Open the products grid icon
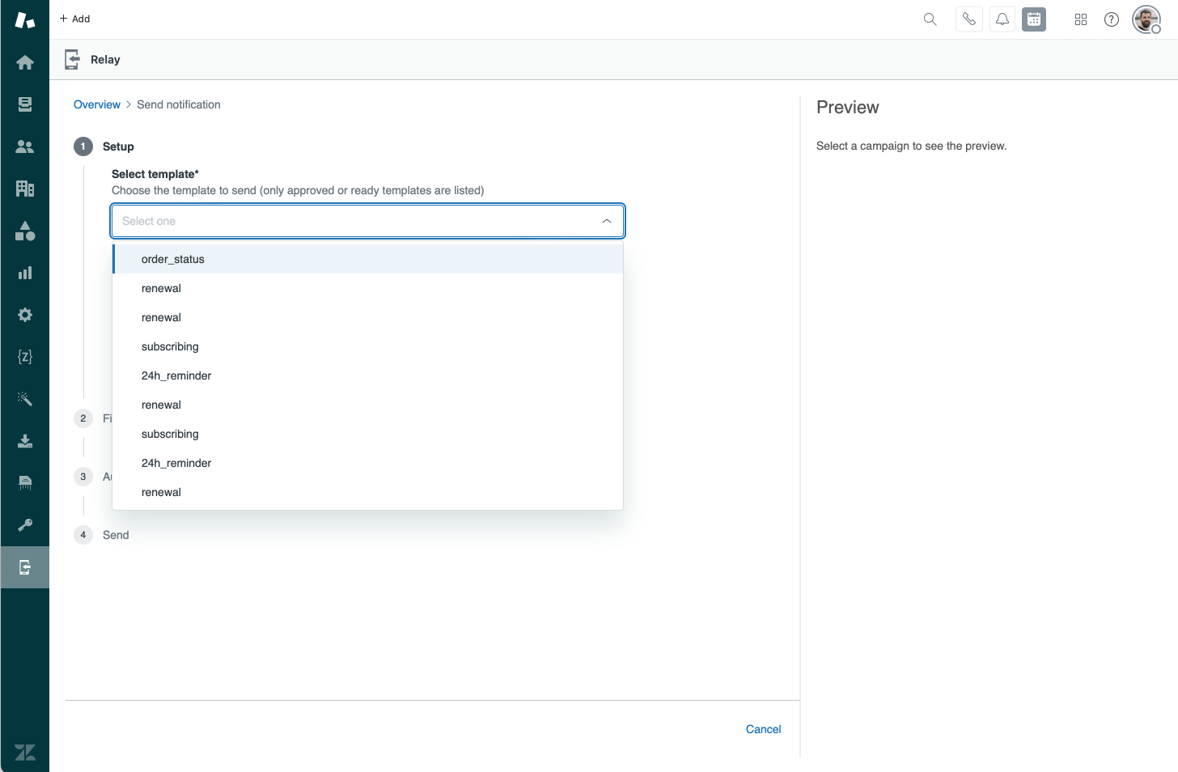Image resolution: width=1178 pixels, height=772 pixels. click(x=1081, y=19)
